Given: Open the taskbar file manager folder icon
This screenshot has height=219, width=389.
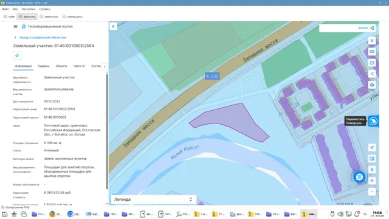Looking at the screenshot, I should pos(4,214).
